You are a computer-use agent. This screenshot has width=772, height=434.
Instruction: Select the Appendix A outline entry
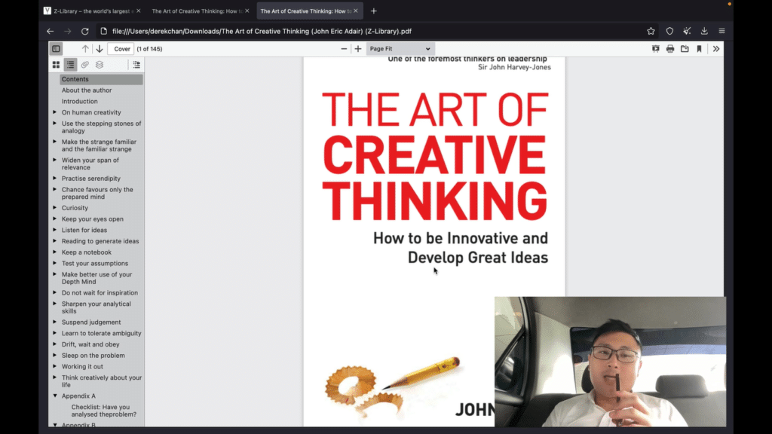pyautogui.click(x=78, y=396)
